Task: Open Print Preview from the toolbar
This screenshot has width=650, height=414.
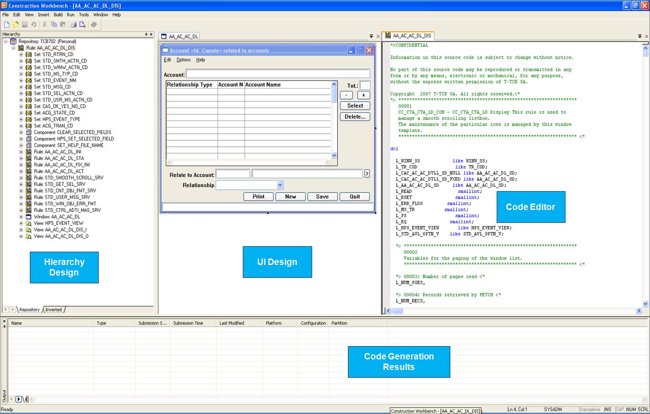Action: point(83,25)
